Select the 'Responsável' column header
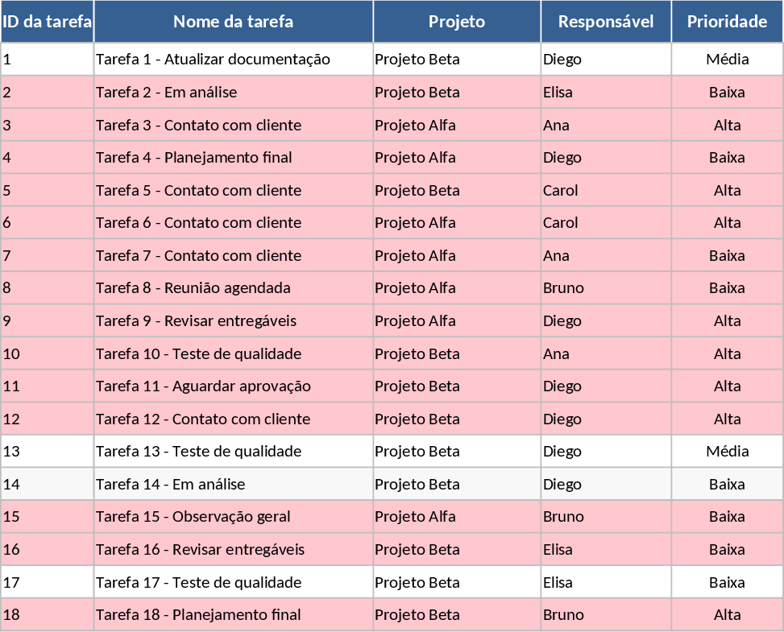Image resolution: width=784 pixels, height=632 pixels. click(x=606, y=22)
